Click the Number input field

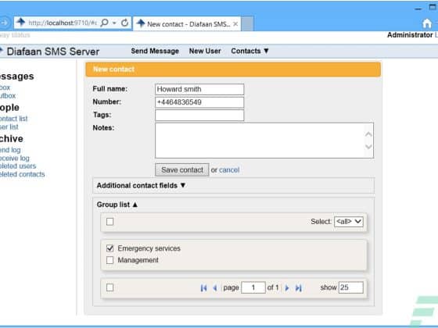point(199,102)
